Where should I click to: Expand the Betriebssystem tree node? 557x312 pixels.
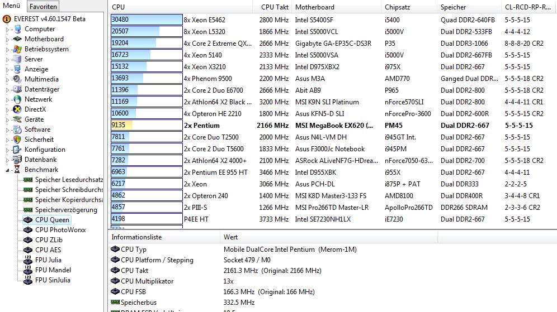7,50
